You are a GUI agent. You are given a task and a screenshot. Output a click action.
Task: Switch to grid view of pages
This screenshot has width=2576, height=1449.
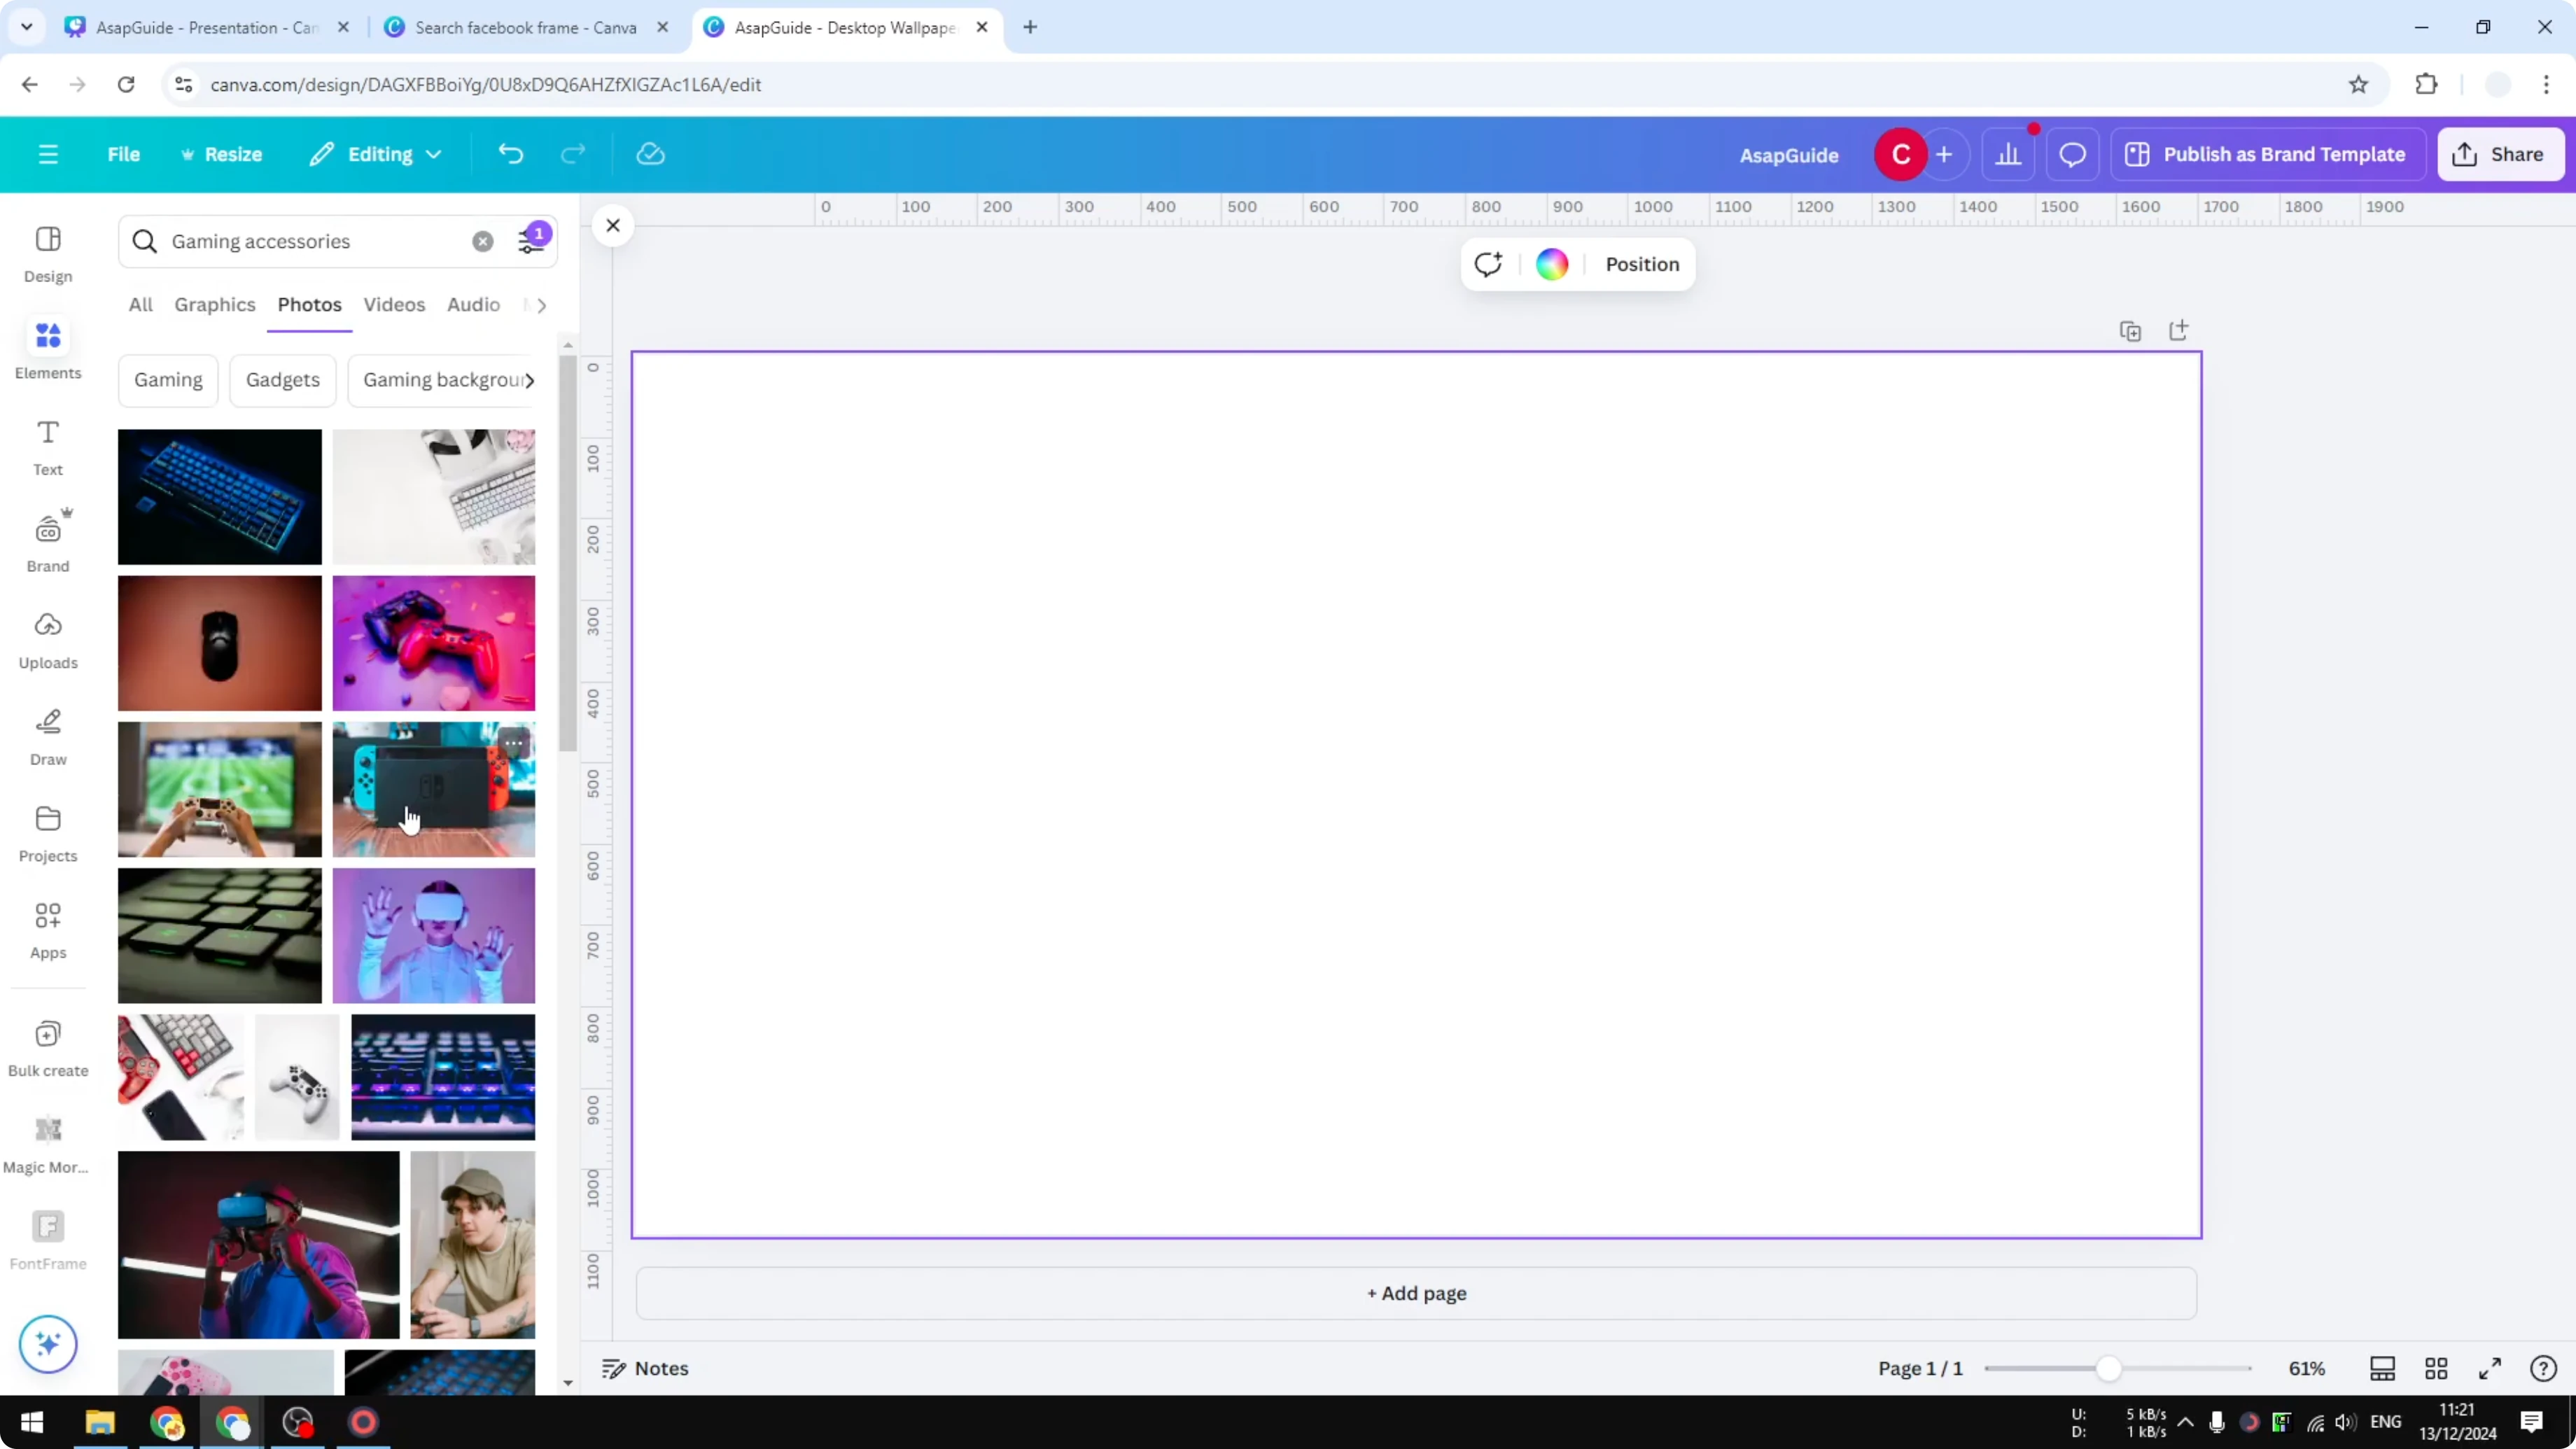[2436, 1368]
